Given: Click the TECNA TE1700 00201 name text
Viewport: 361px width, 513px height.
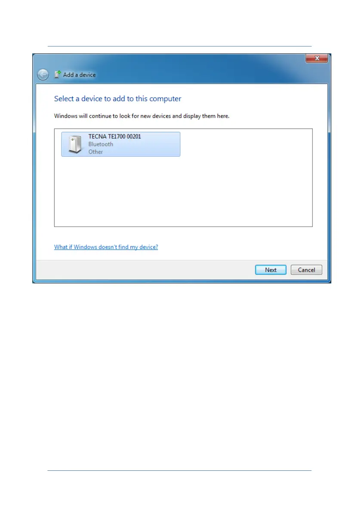Looking at the screenshot, I should (x=115, y=137).
